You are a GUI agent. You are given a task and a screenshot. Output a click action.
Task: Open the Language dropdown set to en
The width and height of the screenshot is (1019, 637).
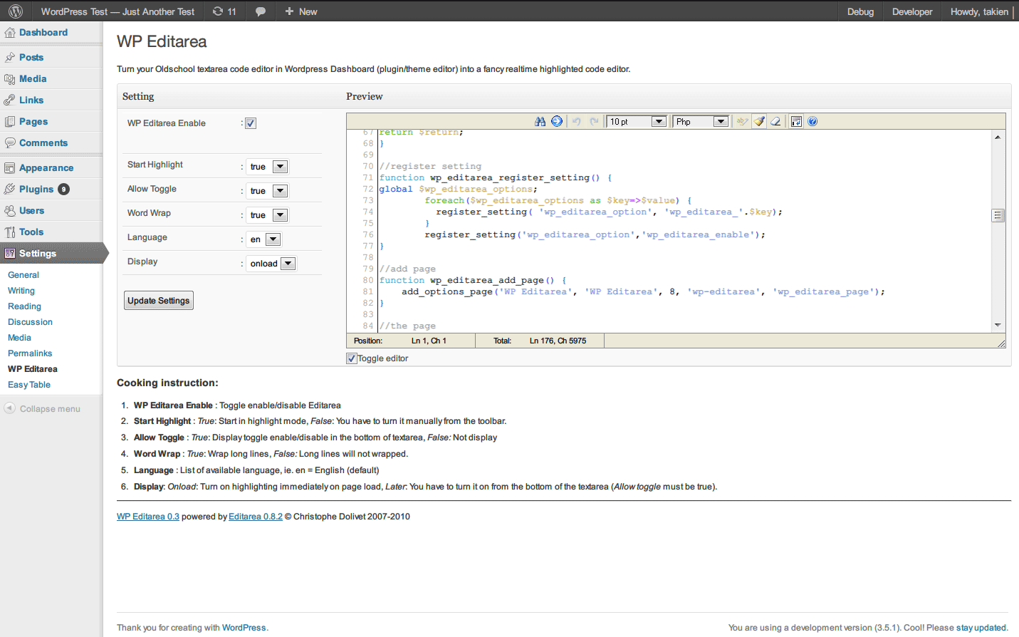[x=263, y=239]
